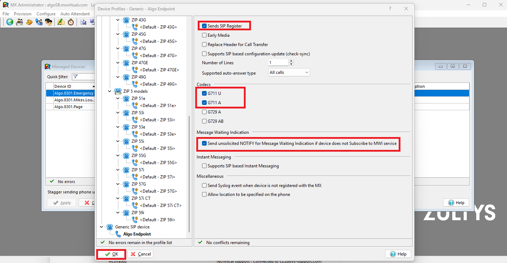Click the filter funnel icon in Managed Devices
This screenshot has width=507, height=263.
pos(75,77)
